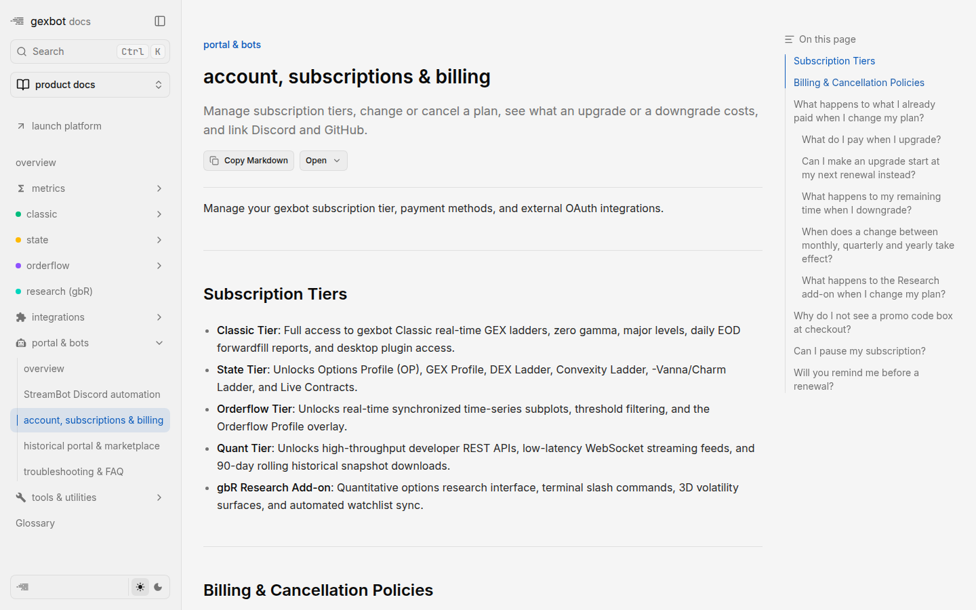Expand the state section chevron

point(159,240)
